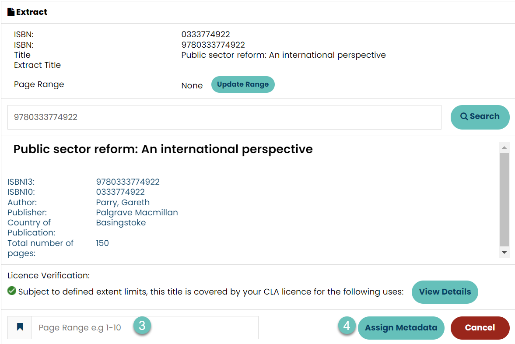Focus the ISBN search input field
This screenshot has height=344, width=515.
[224, 117]
